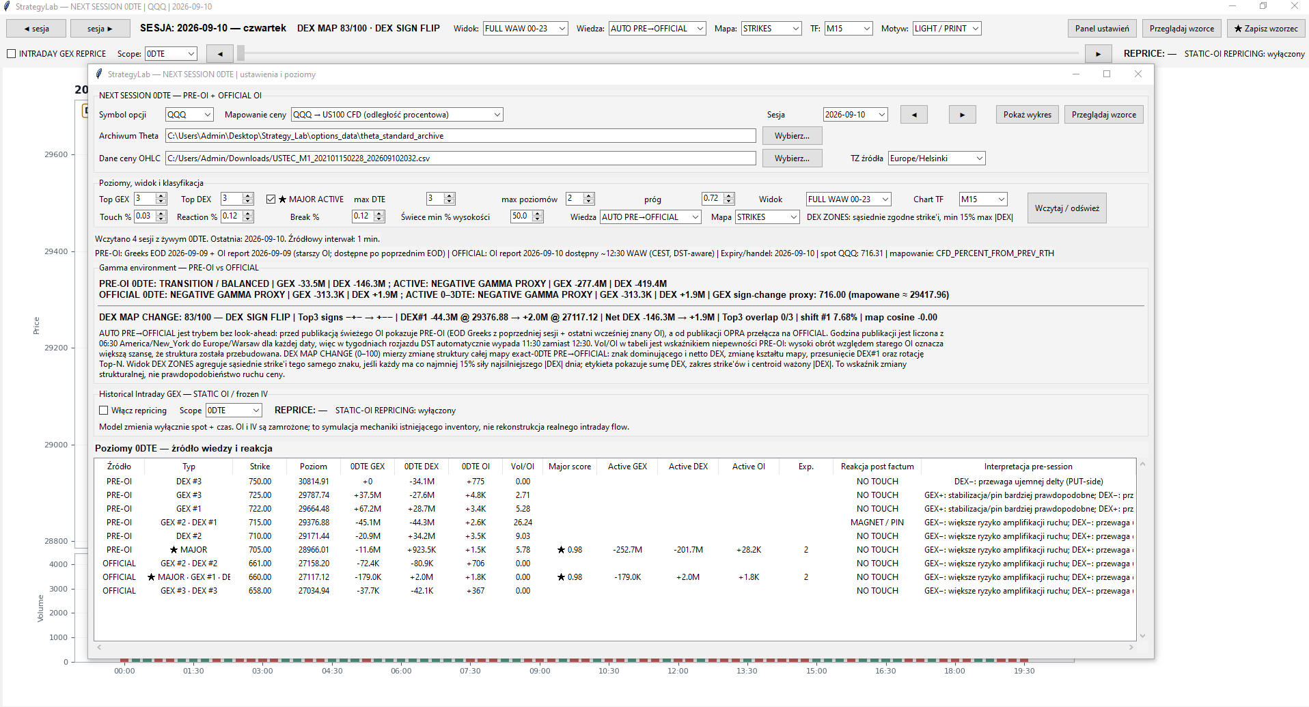
Task: Open the Motyw theme dropdown
Action: tap(947, 29)
